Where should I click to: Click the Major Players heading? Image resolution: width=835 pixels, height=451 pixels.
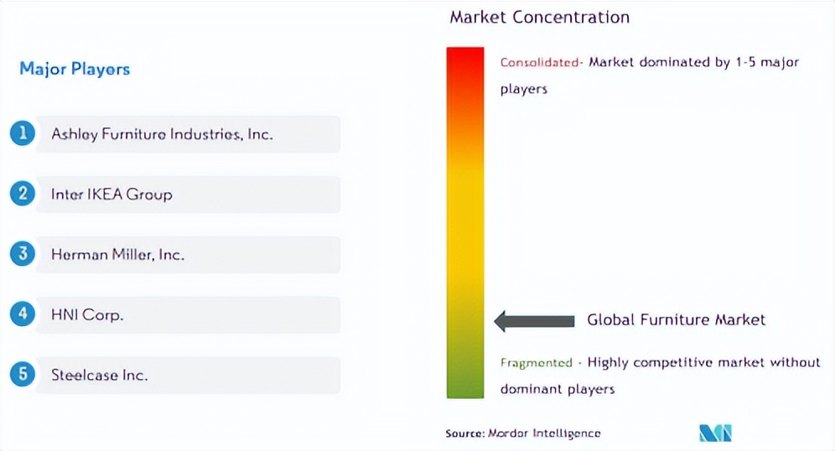click(75, 69)
